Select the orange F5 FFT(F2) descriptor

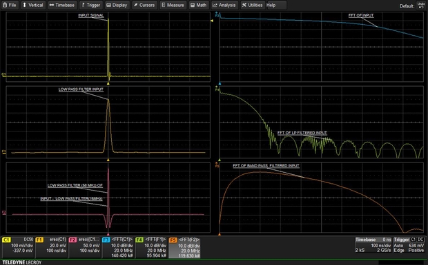[184, 247]
